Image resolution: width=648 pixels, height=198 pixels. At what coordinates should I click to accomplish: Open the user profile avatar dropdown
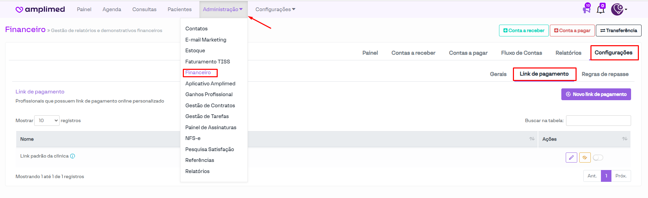[619, 9]
